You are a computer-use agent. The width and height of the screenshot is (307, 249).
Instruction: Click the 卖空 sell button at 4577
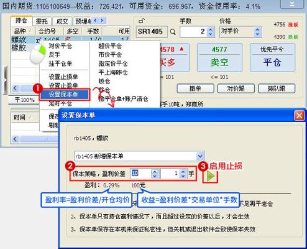(219, 58)
